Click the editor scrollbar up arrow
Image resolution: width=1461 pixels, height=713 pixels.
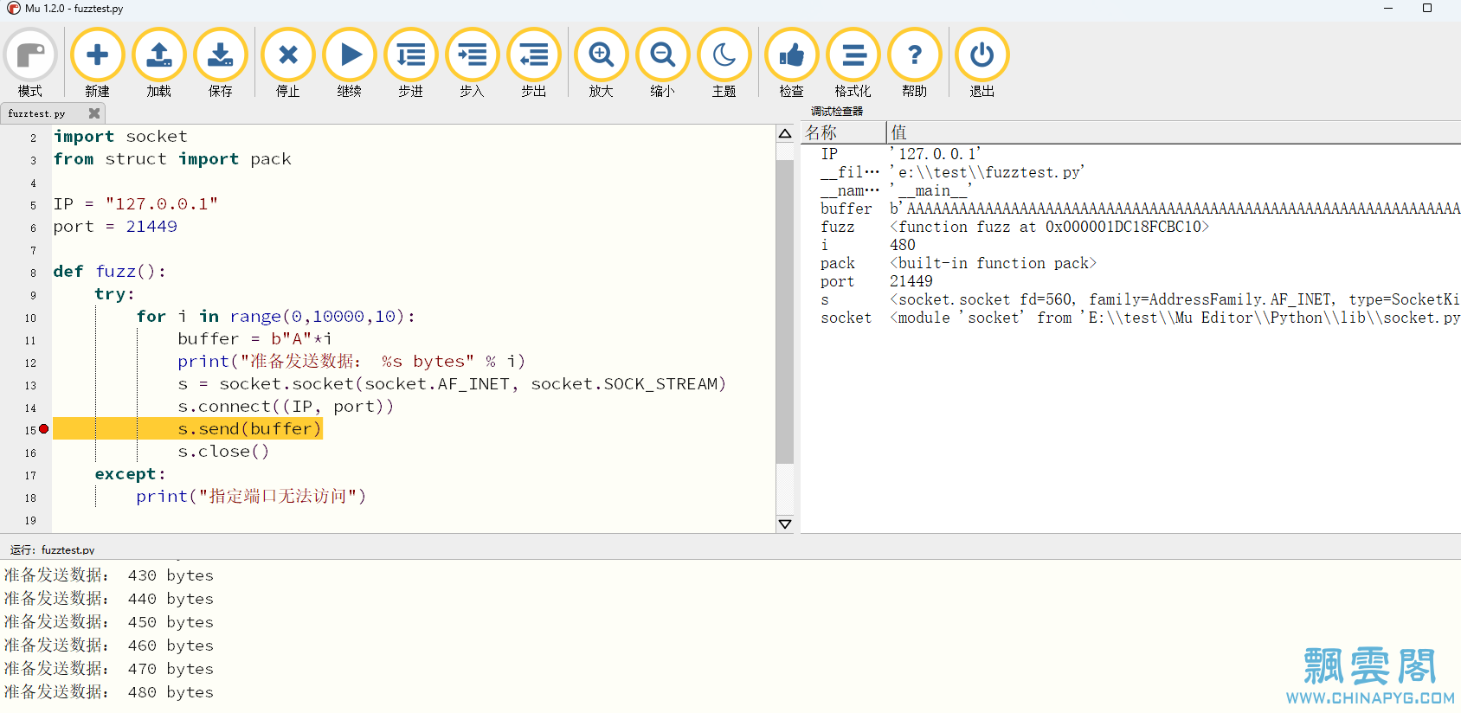click(785, 134)
